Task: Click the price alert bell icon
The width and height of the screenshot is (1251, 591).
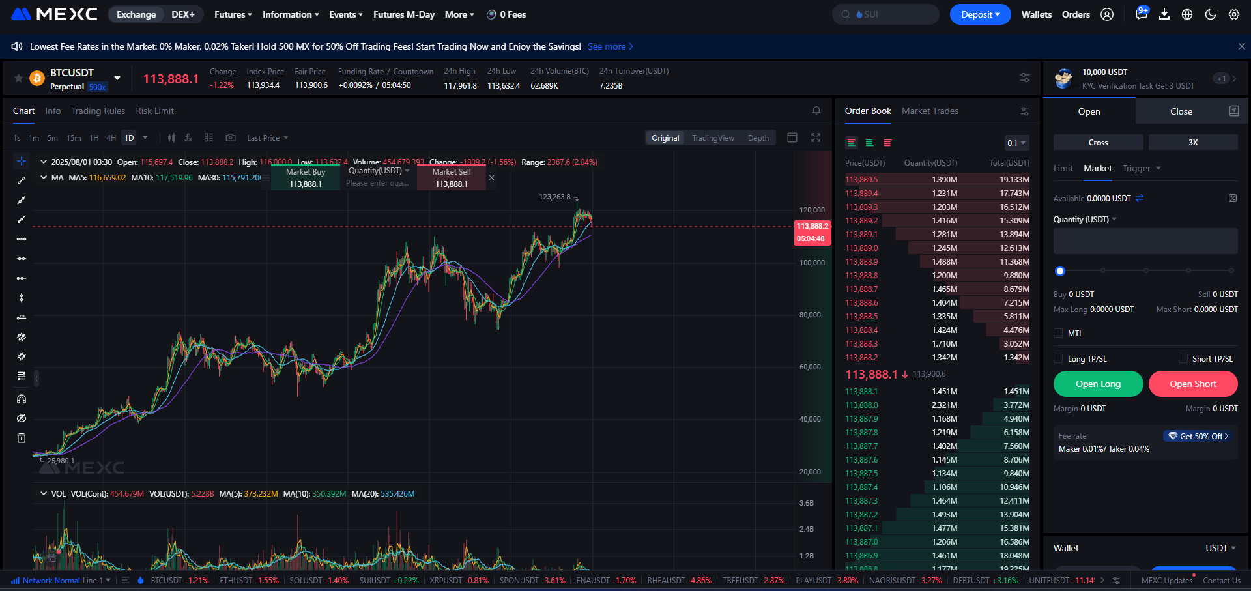Action: click(x=816, y=111)
